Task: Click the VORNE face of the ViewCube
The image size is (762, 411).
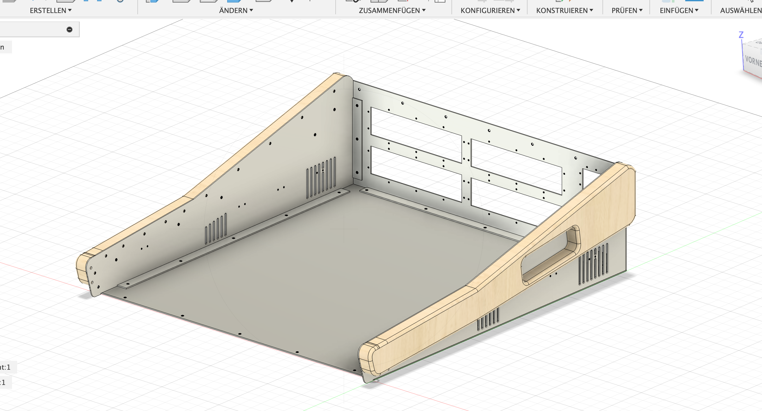Action: 752,60
